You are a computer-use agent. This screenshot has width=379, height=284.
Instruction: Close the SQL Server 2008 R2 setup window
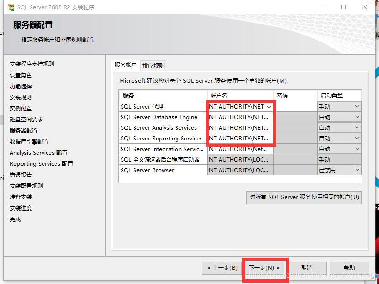tap(365, 7)
